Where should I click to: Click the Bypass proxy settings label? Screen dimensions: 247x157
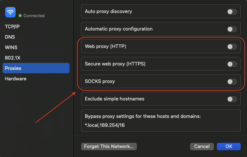tap(143, 116)
